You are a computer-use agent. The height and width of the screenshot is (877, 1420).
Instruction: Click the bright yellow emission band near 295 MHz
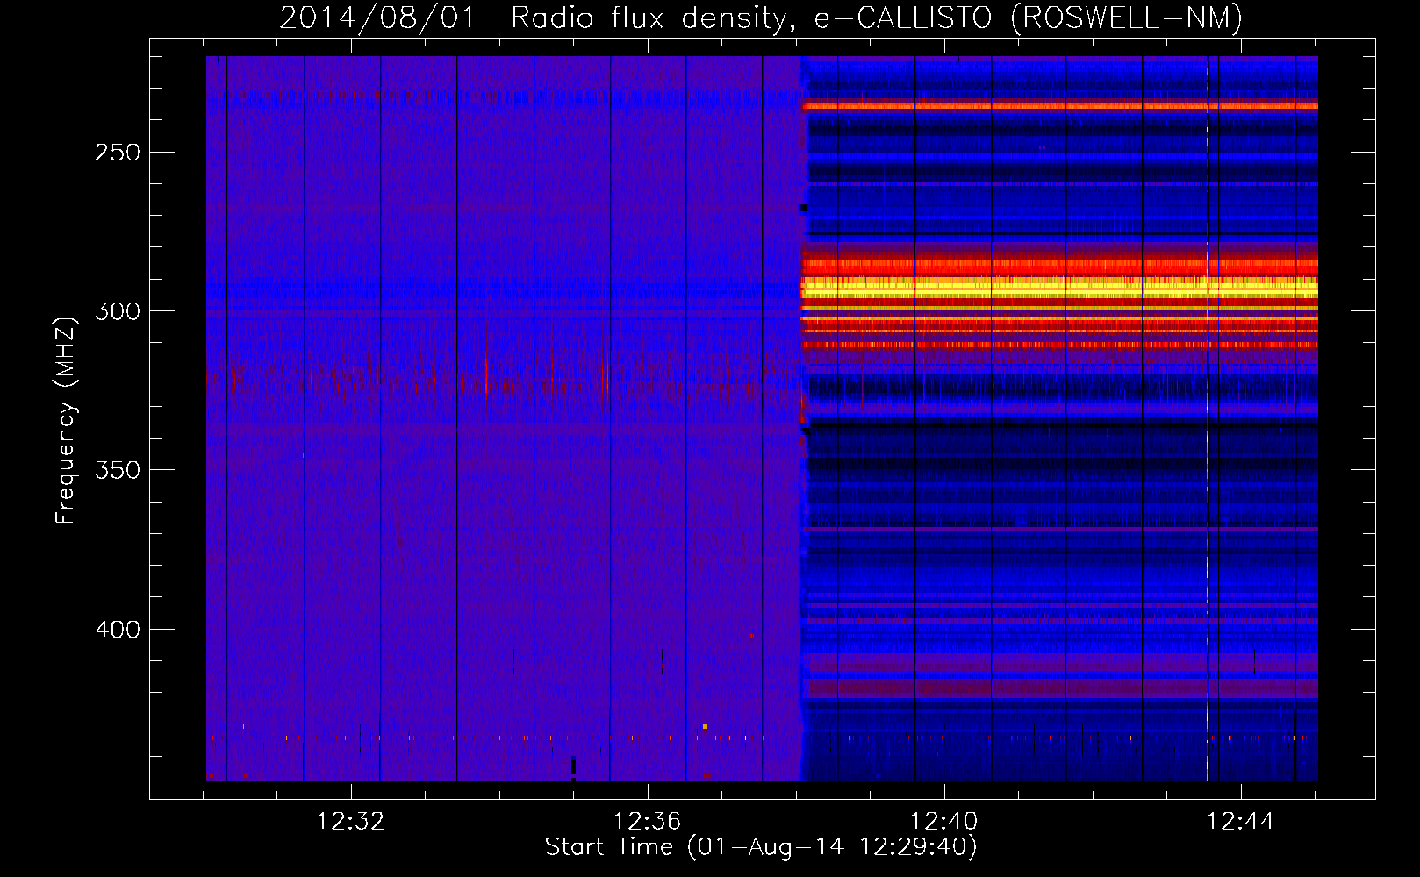point(1059,288)
